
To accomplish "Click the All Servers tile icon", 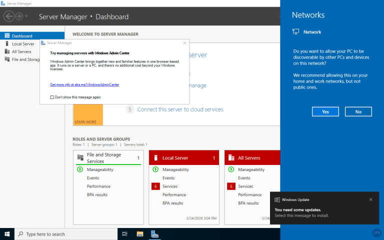I will point(231,157).
